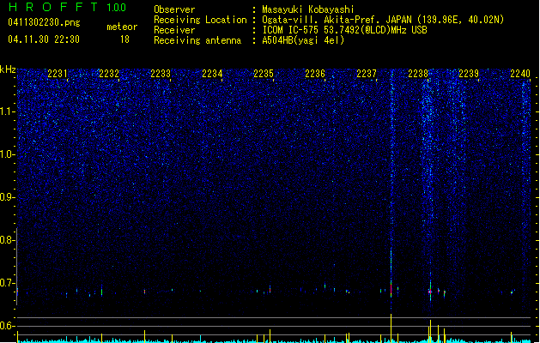
Task: Click the date stamp 04.11.30 22:30
Action: (x=44, y=39)
